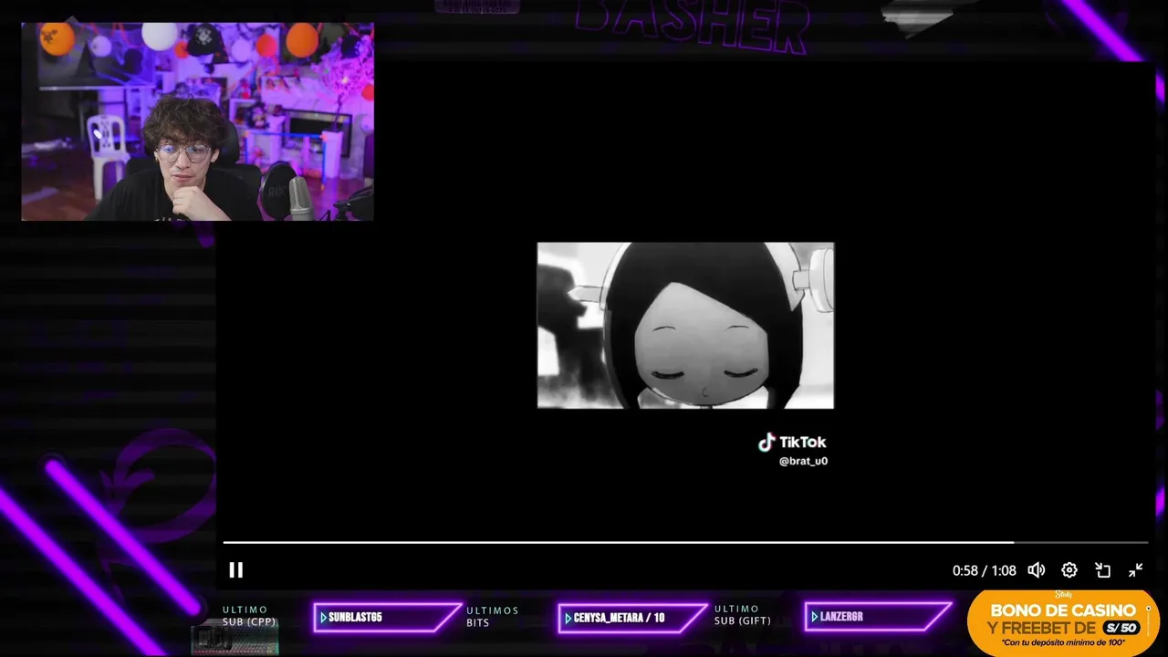The height and width of the screenshot is (657, 1168).
Task: Click the black-and-white animation video frame
Action: [x=685, y=326]
